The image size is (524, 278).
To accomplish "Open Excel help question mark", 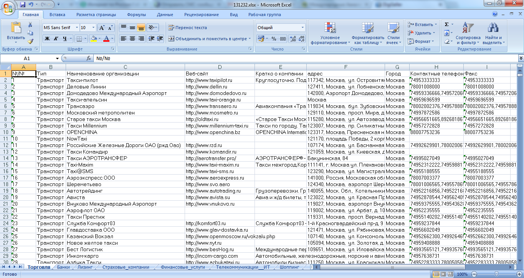I will [x=495, y=14].
